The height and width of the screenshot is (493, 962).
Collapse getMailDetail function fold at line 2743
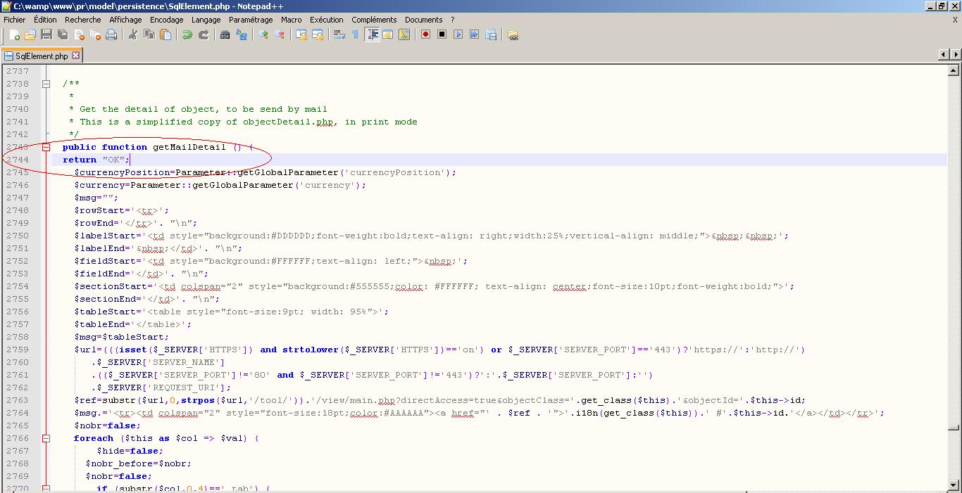click(46, 147)
